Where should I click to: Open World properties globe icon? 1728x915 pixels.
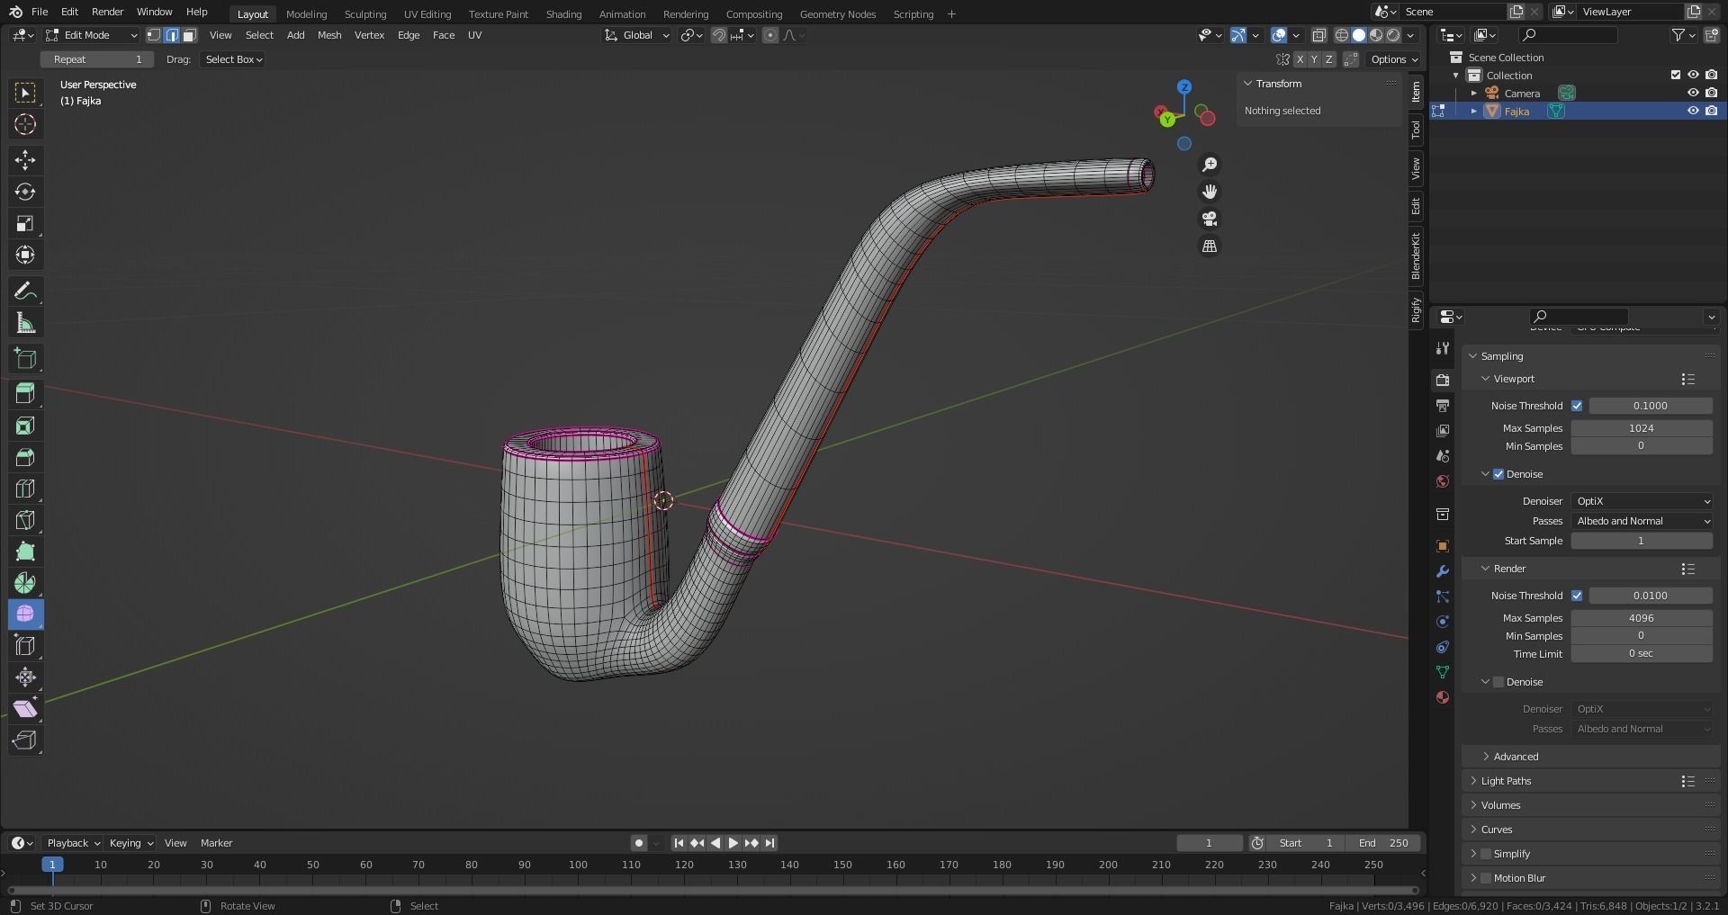pos(1443,481)
